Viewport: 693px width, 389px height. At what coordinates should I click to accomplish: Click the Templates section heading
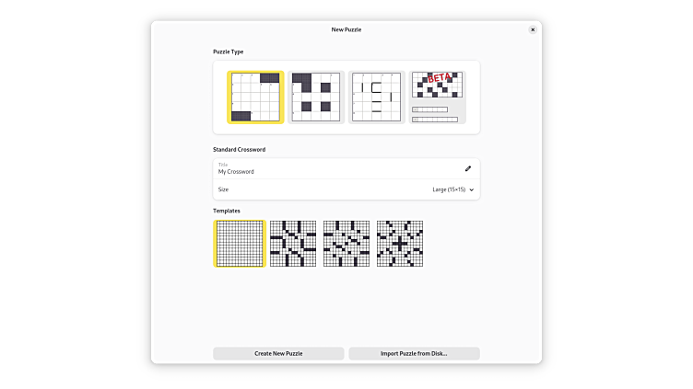[x=227, y=211]
